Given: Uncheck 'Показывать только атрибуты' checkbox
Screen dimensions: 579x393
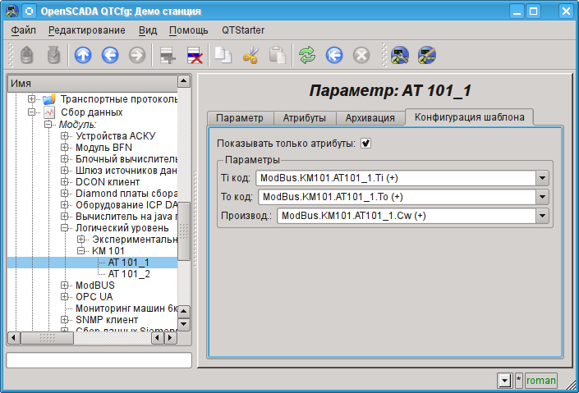Looking at the screenshot, I should pyautogui.click(x=366, y=144).
